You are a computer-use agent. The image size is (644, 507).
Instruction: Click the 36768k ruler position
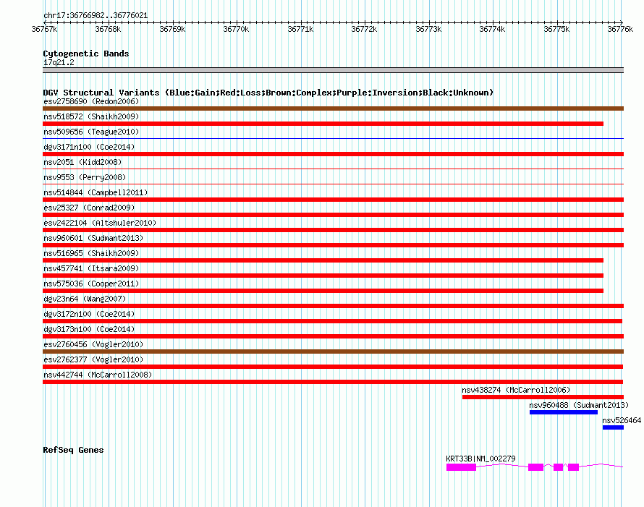tap(108, 29)
